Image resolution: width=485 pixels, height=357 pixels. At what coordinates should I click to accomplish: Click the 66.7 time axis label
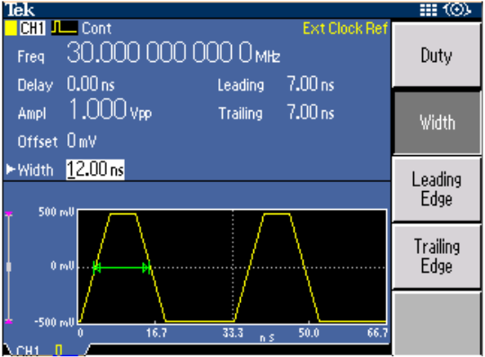[x=377, y=333]
